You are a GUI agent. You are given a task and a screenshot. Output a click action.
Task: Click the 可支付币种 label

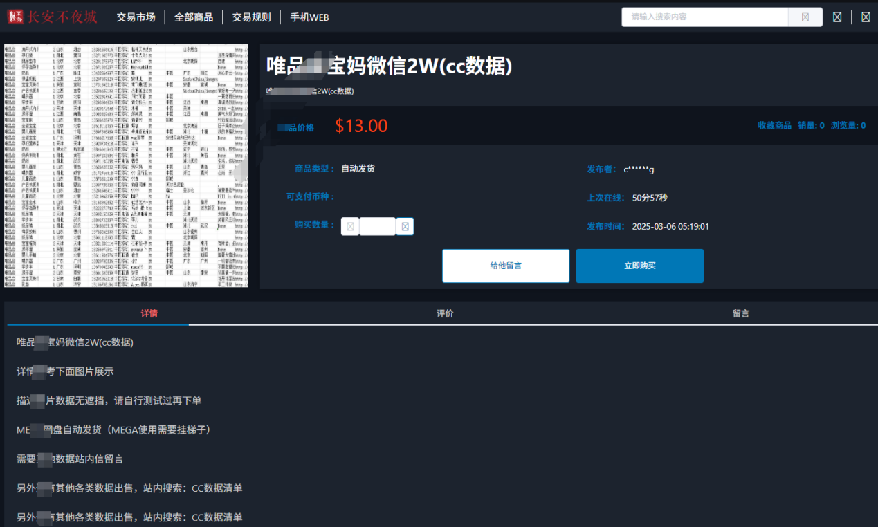[311, 196]
